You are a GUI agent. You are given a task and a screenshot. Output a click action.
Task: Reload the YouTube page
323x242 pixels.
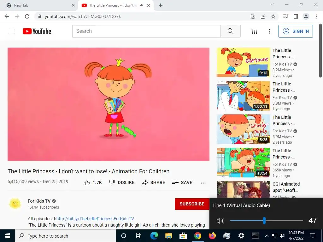[x=27, y=16]
